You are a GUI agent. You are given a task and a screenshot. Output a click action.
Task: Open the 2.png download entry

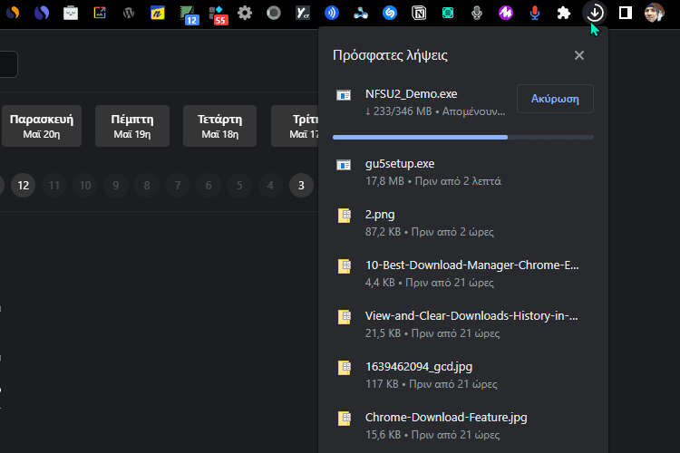462,223
